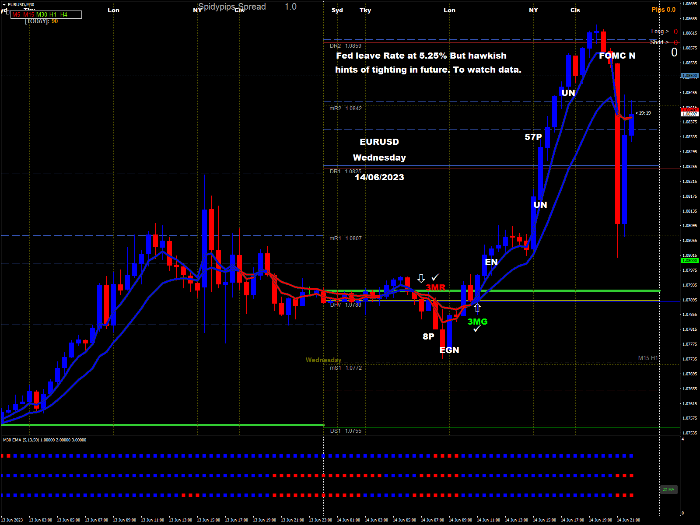The image size is (700, 525).
Task: Click the EURUSD title text on chart
Action: 379,142
